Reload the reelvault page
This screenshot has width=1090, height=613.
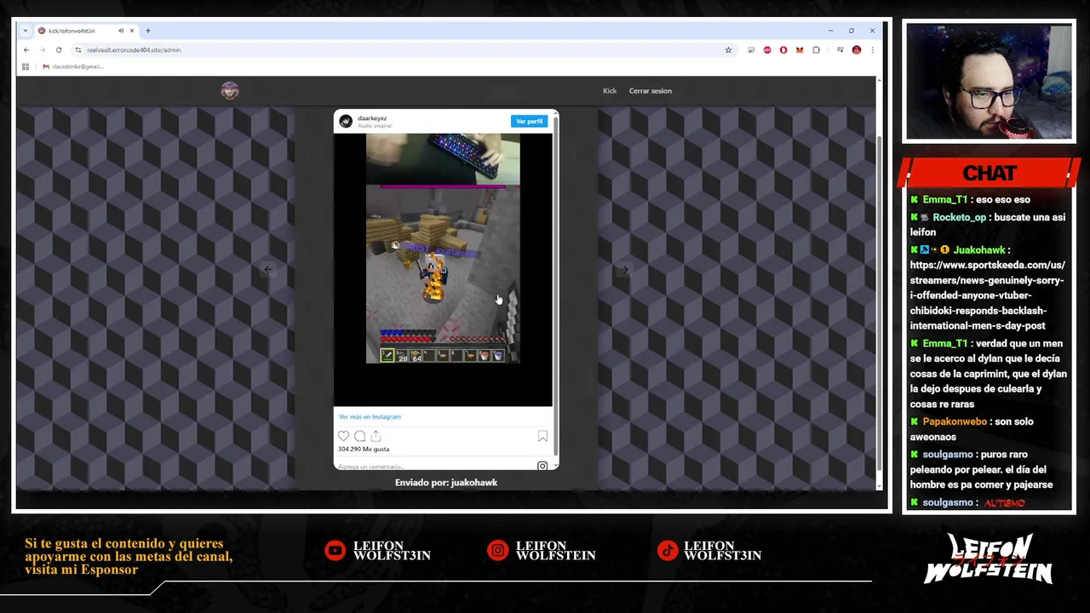point(59,50)
